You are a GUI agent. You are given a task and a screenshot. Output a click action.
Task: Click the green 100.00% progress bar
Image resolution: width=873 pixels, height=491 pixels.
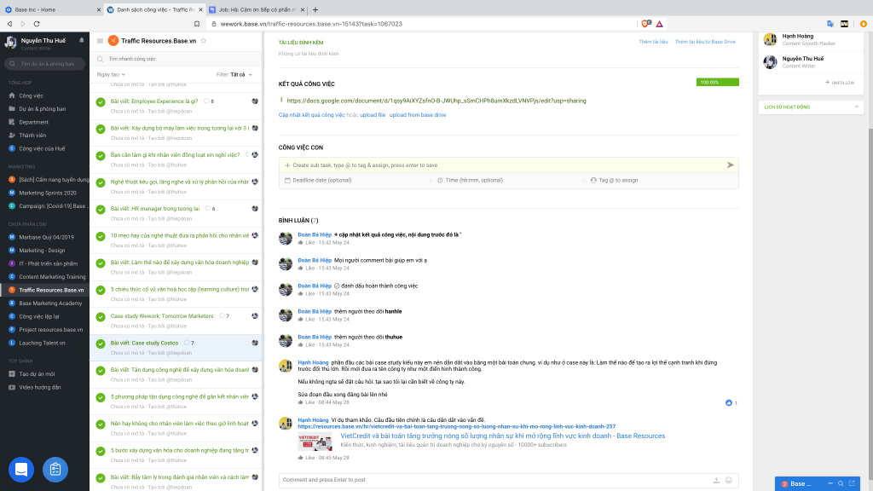pos(717,83)
